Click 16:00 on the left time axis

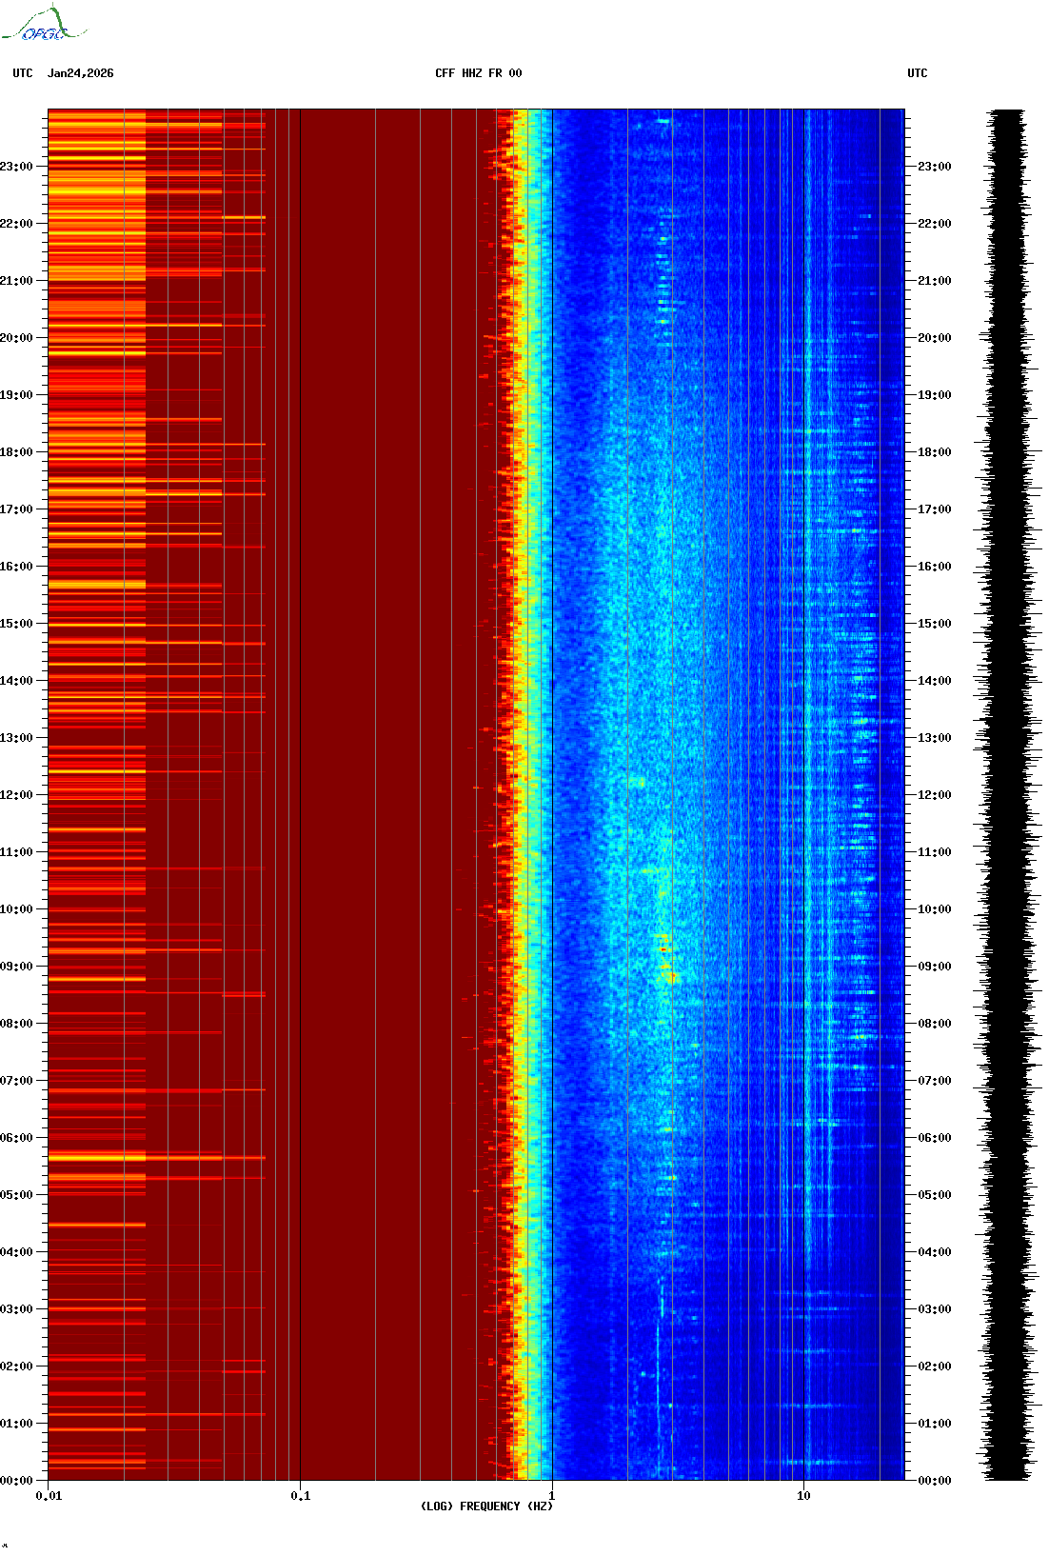tap(16, 567)
